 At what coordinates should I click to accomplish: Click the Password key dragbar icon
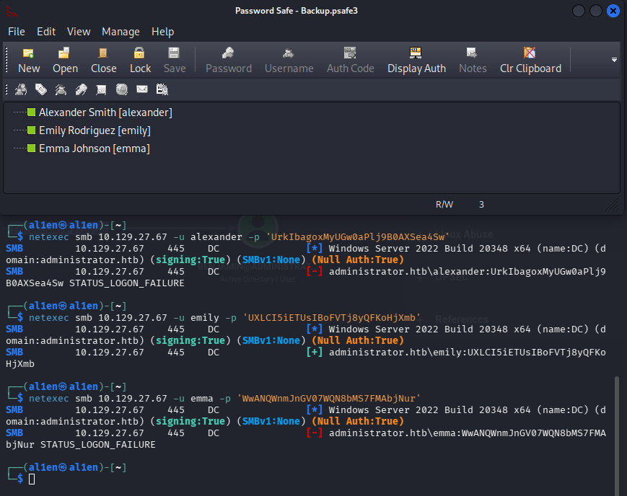(82, 89)
